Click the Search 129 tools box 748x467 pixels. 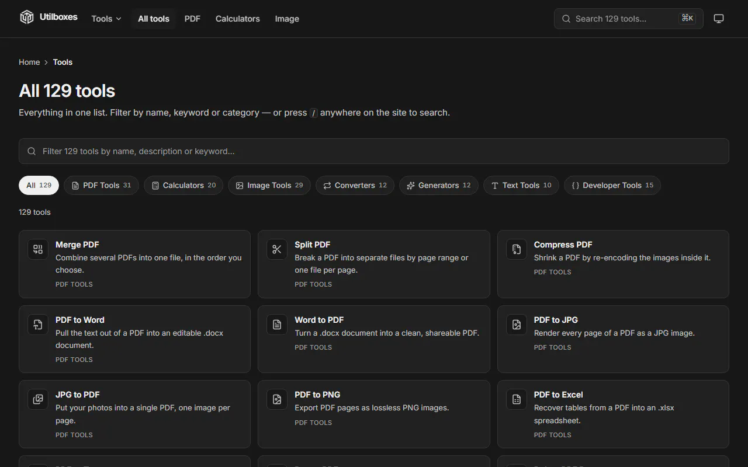[x=629, y=19]
